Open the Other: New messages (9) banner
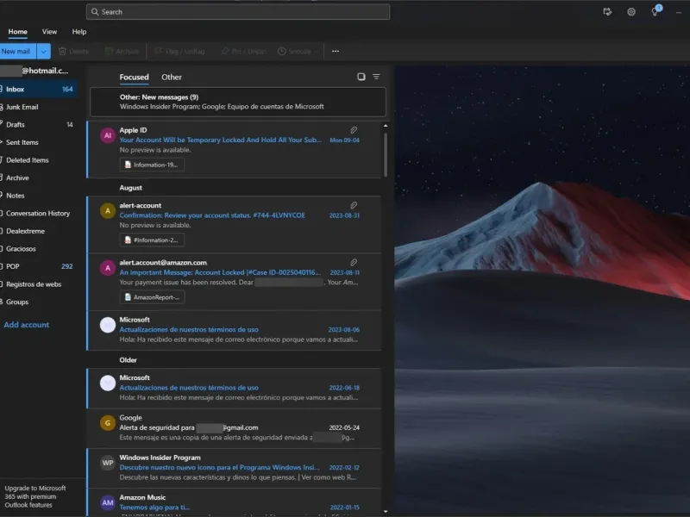This screenshot has width=690, height=517. point(238,102)
